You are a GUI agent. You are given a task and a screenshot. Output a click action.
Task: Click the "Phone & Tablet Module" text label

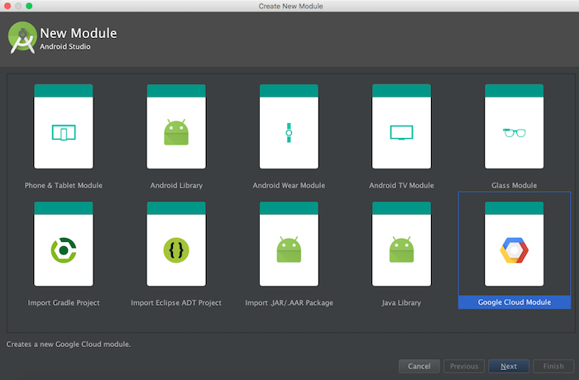[63, 185]
